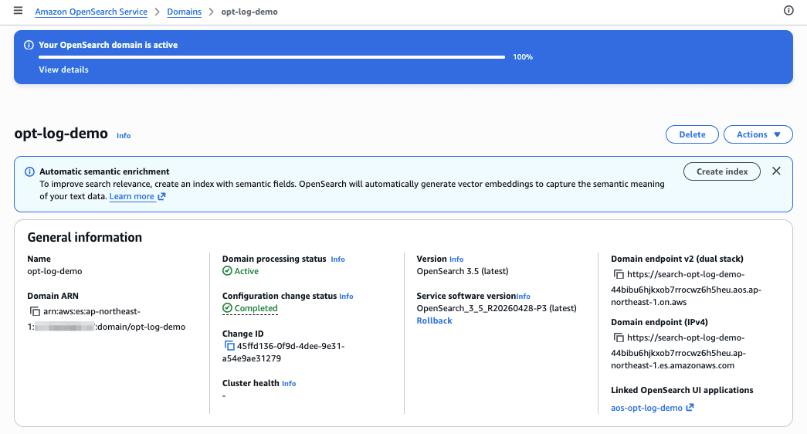The height and width of the screenshot is (434, 807).
Task: Open the Learn more link
Action: click(x=132, y=196)
